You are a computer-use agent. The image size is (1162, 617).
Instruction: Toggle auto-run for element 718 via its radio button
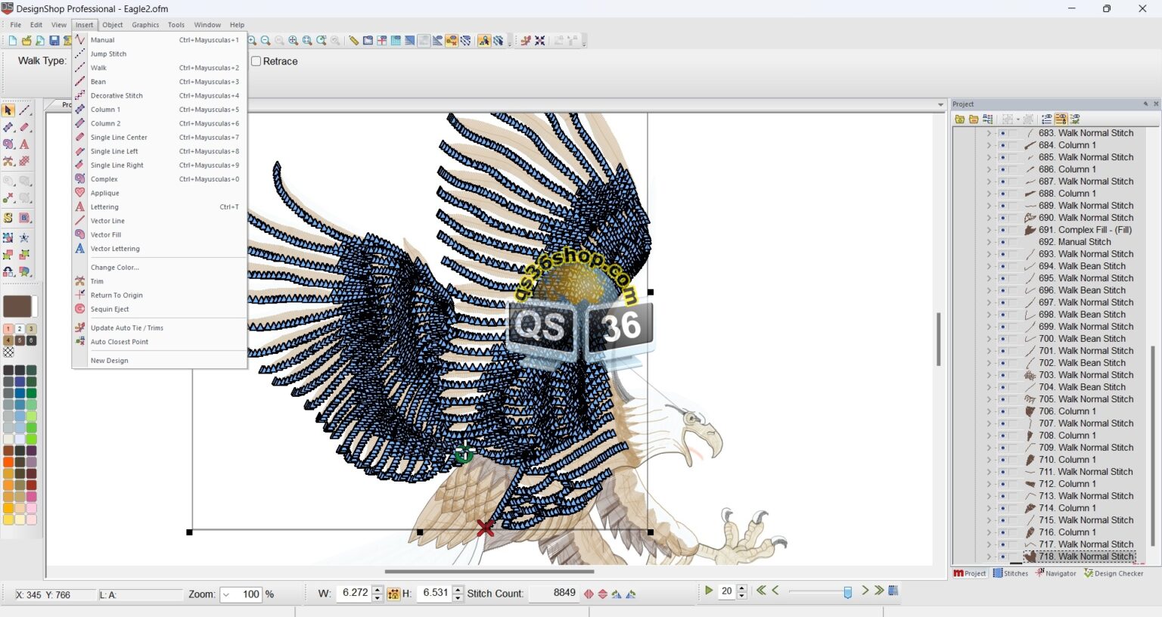click(1002, 556)
